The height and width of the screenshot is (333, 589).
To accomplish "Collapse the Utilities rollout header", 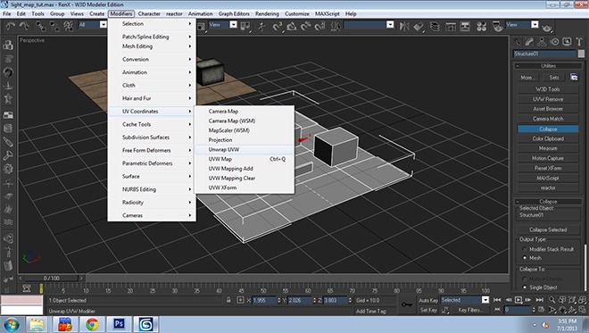I will [x=548, y=66].
